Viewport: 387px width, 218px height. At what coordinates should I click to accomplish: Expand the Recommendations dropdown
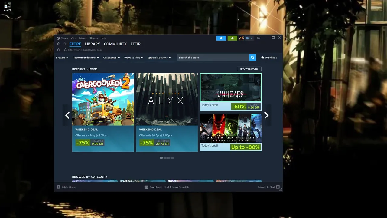(86, 58)
